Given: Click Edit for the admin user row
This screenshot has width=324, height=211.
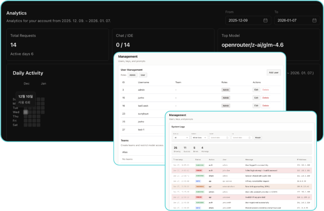Looking at the screenshot, I should click(256, 90).
